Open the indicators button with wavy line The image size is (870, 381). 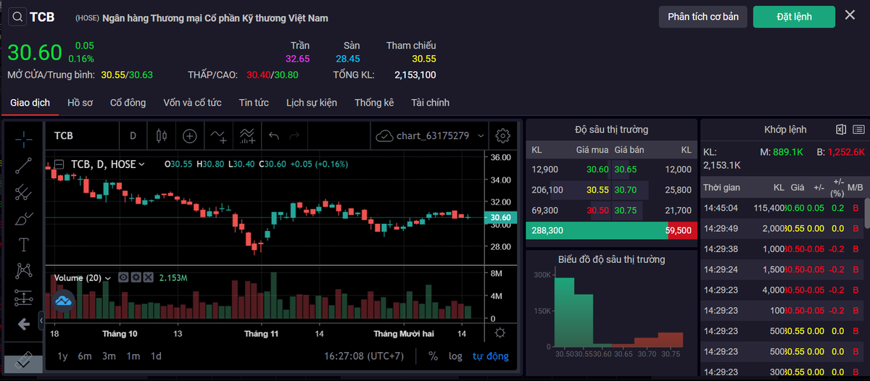coord(218,135)
